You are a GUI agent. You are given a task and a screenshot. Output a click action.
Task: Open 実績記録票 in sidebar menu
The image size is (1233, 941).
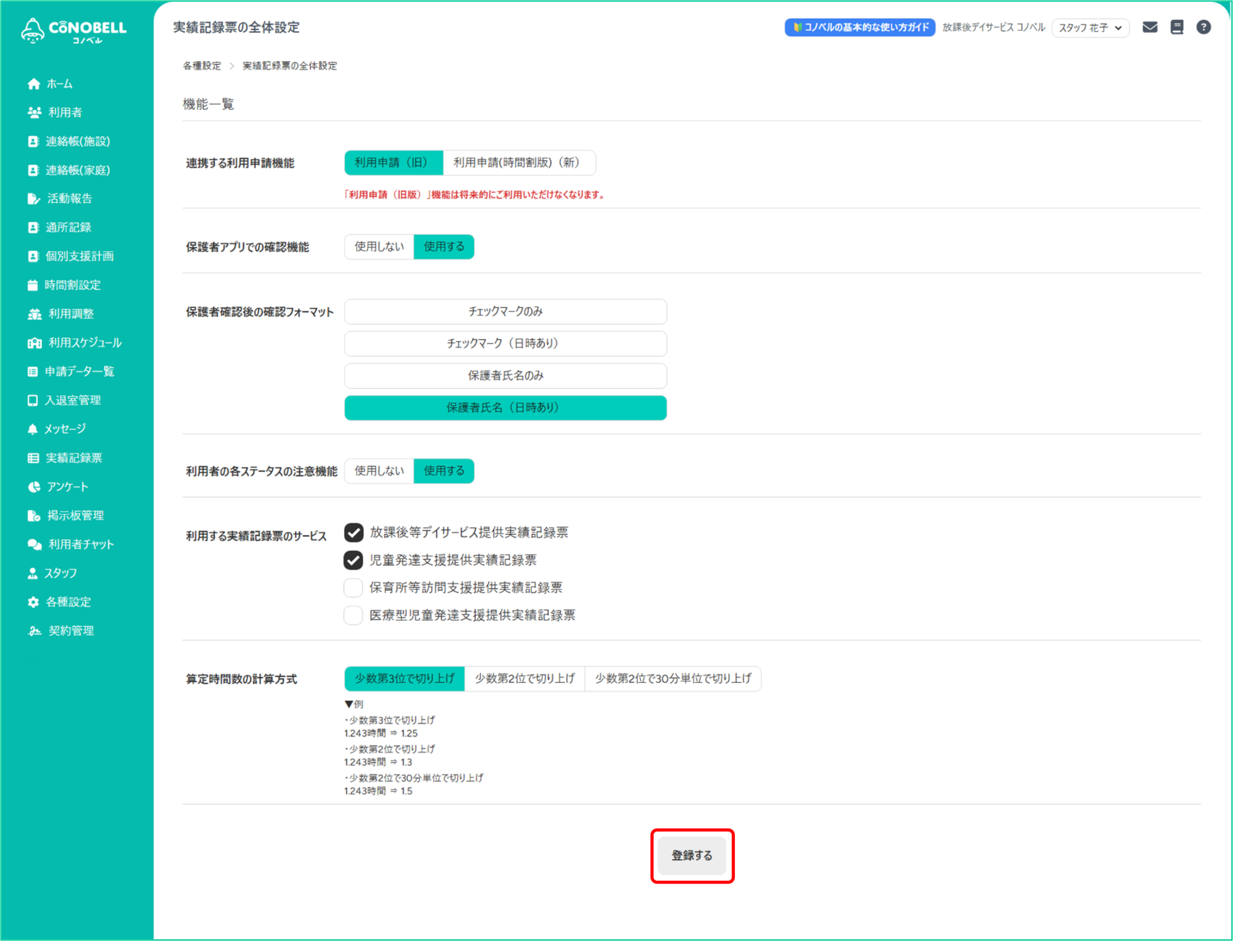click(73, 458)
